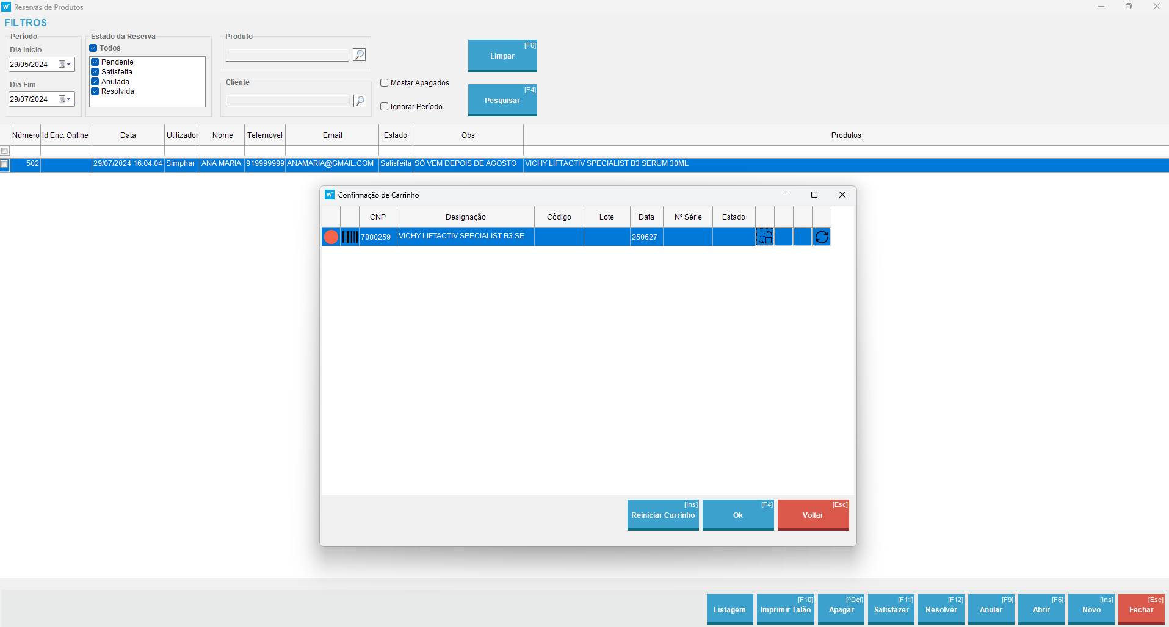Screen dimensions: 1169x627
Task: Click the refresh arrows icon in cart row
Action: 822,237
